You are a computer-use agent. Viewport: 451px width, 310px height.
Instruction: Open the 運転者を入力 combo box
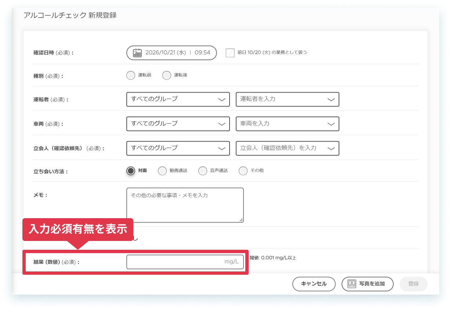pyautogui.click(x=288, y=99)
